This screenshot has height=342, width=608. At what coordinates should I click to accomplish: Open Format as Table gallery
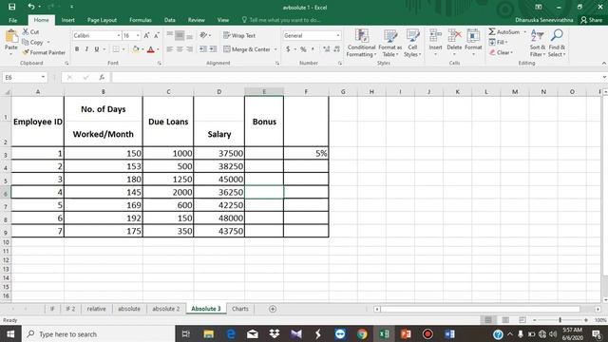[390, 43]
